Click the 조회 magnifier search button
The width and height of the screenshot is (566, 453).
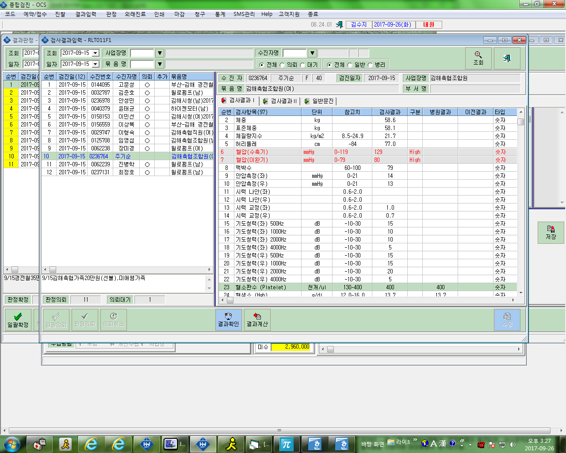point(478,58)
